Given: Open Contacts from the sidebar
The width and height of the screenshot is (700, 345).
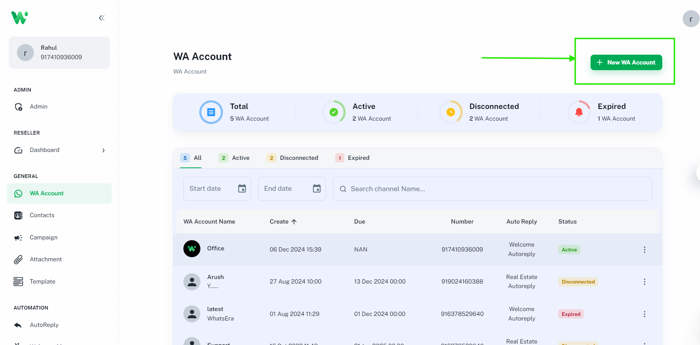Looking at the screenshot, I should (x=42, y=215).
